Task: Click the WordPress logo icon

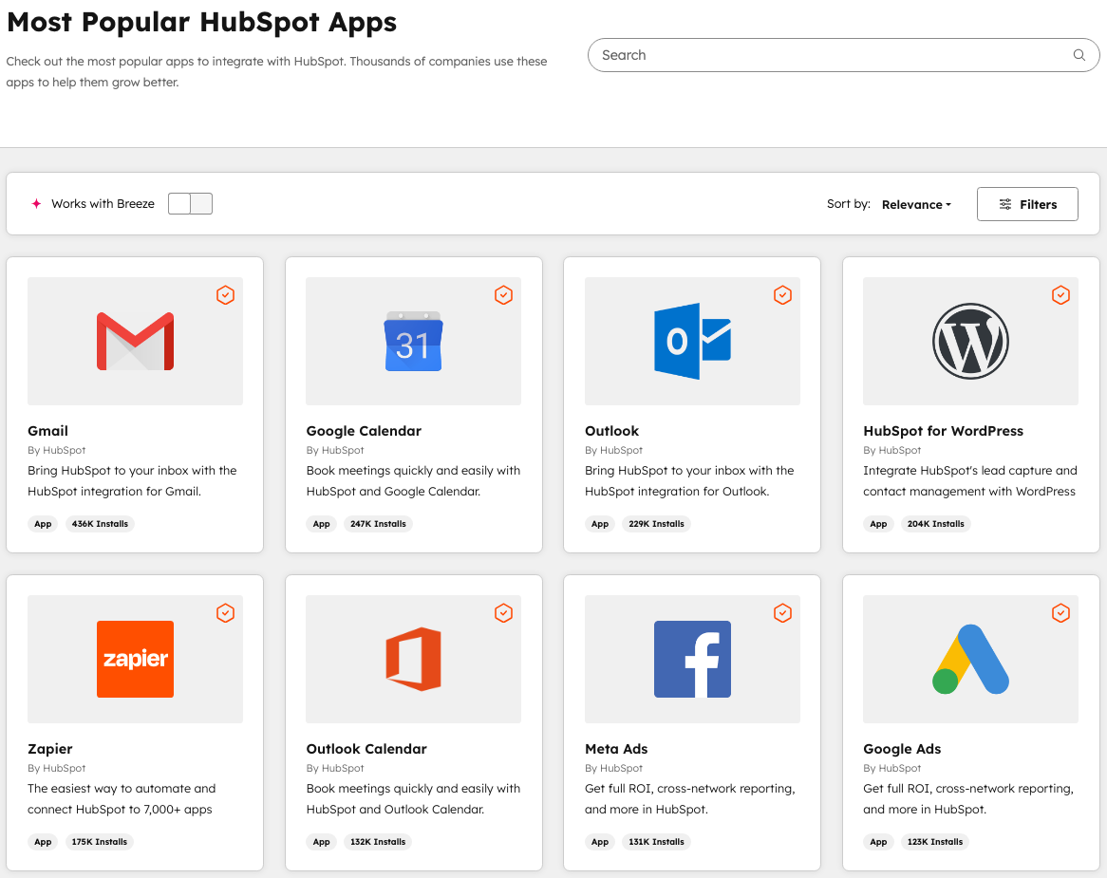Action: click(970, 341)
